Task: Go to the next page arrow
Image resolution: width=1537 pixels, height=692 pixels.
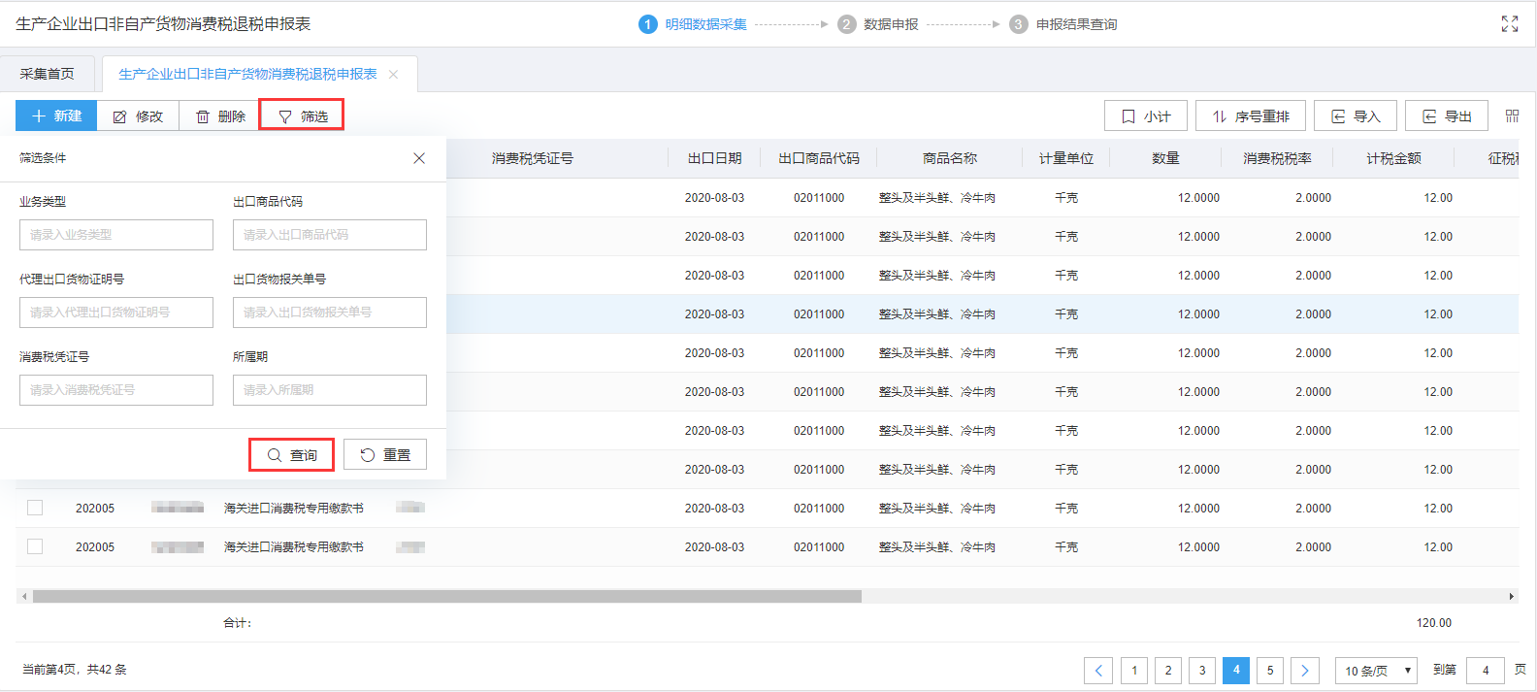Action: pyautogui.click(x=1304, y=671)
